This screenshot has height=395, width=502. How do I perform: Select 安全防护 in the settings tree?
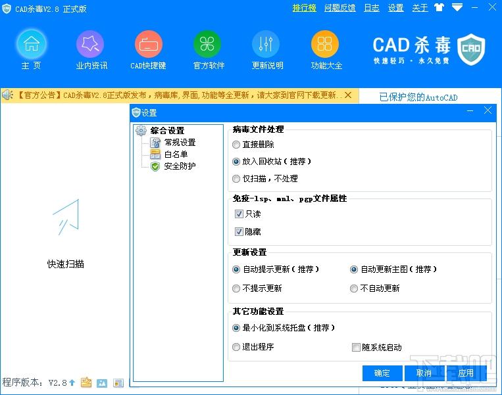coord(180,166)
